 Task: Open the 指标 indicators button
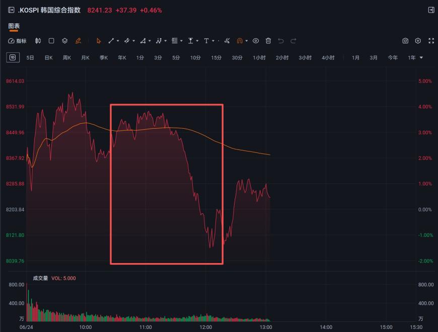coord(17,41)
